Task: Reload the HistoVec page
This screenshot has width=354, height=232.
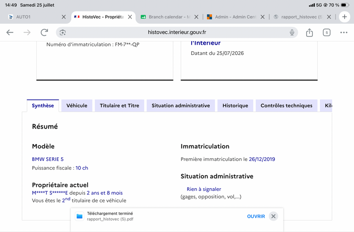Action: (x=44, y=32)
